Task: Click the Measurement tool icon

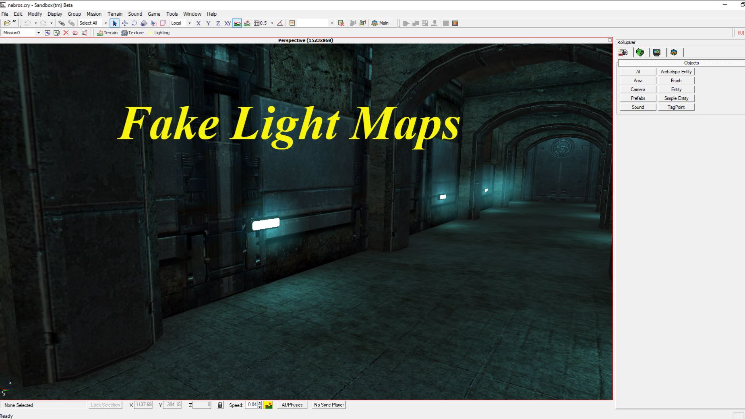Action: pos(280,23)
